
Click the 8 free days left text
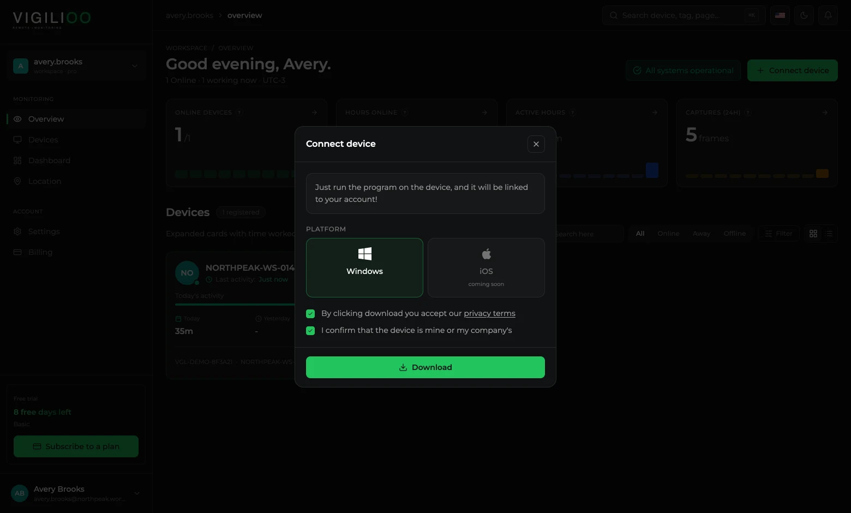[43, 412]
